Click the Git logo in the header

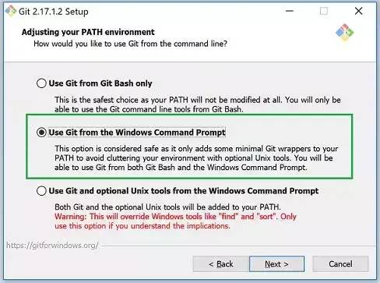(x=344, y=32)
